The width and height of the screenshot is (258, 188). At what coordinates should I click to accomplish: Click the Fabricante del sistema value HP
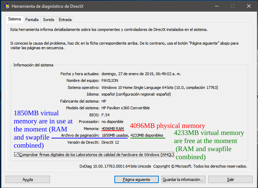pyautogui.click(x=104, y=101)
